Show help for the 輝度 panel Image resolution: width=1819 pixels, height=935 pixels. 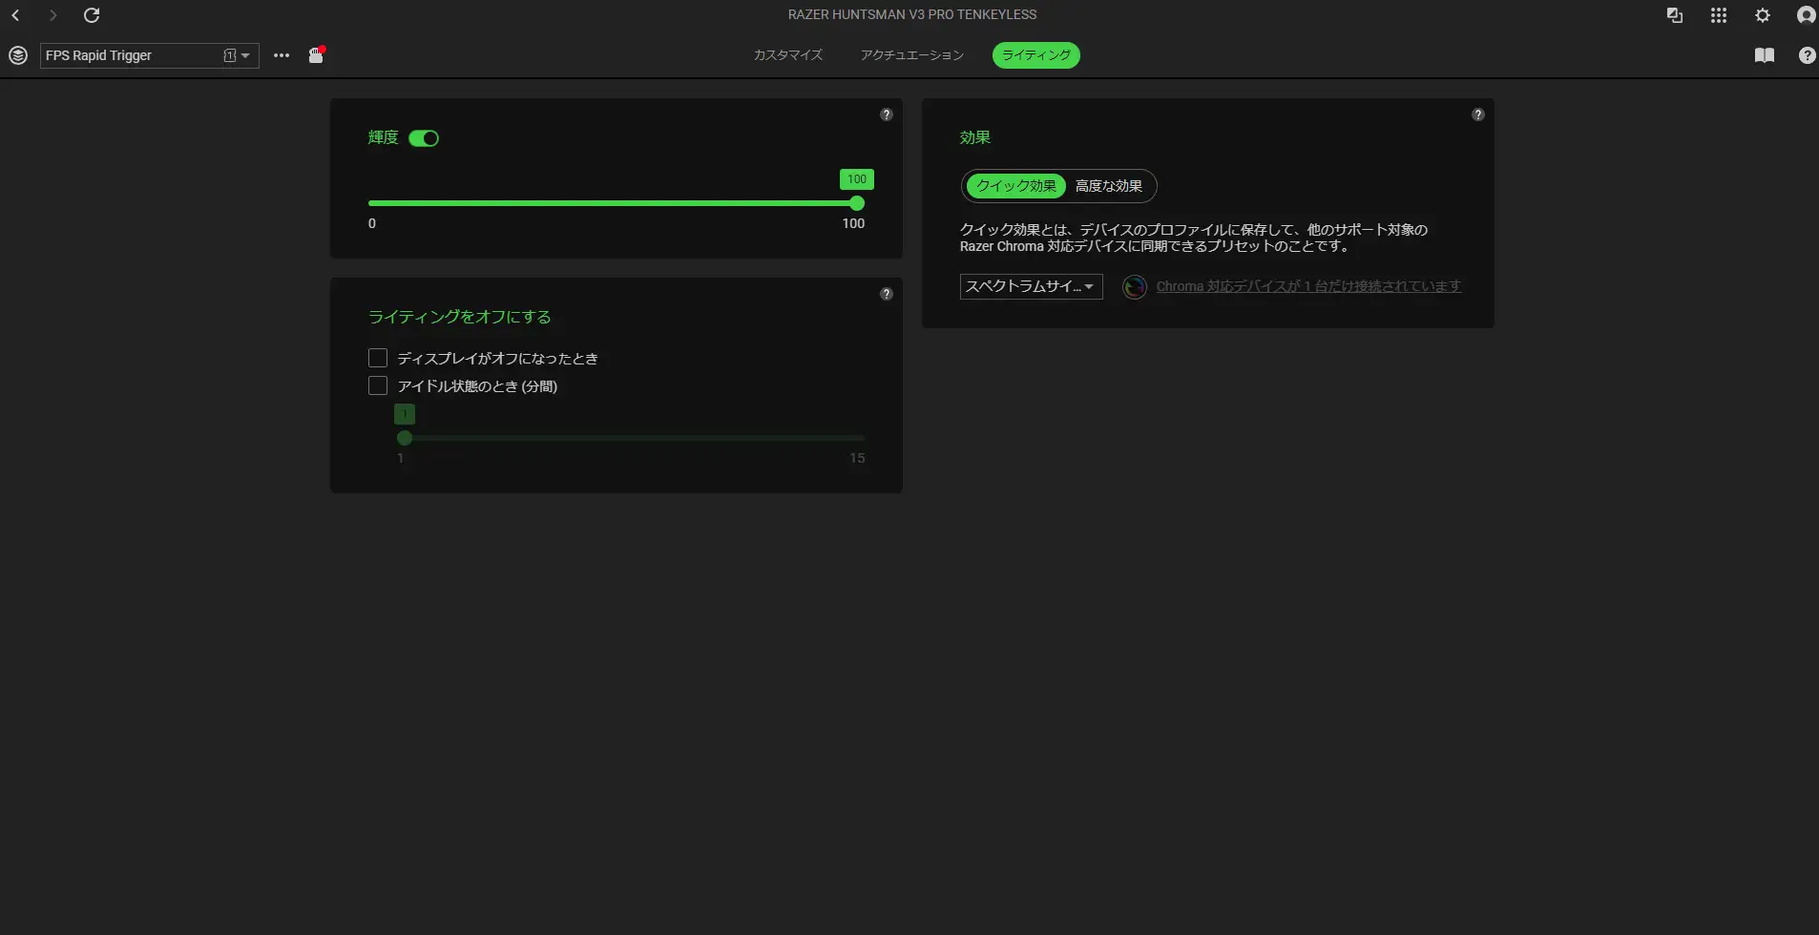click(887, 114)
